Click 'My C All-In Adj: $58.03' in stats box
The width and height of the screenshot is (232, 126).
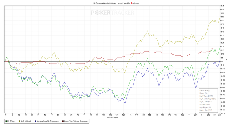[208, 99]
